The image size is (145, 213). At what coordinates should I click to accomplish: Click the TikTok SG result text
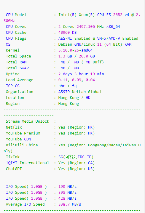point(76,157)
